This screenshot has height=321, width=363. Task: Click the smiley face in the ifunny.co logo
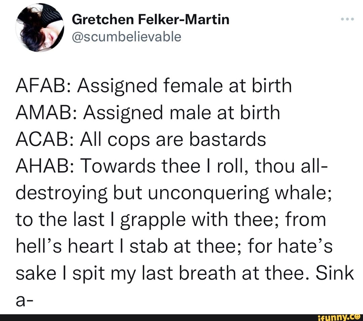(x=357, y=317)
